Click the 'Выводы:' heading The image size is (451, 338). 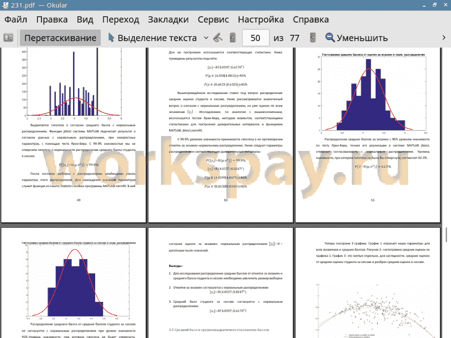176,266
